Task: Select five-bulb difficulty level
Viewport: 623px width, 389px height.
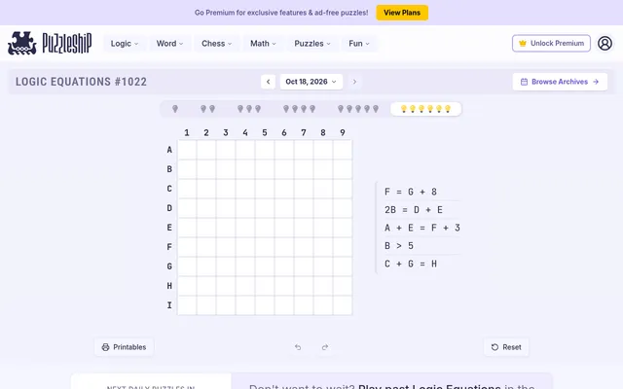Action: [358, 109]
